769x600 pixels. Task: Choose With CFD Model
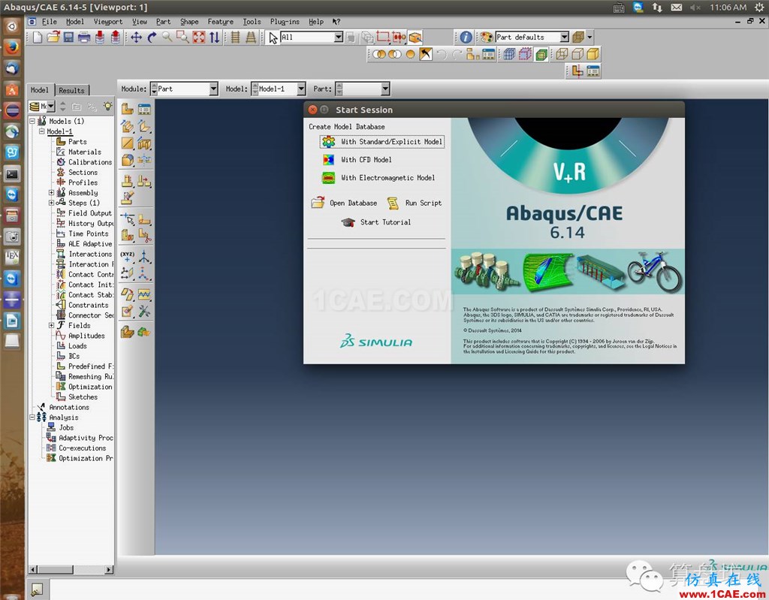pyautogui.click(x=357, y=160)
